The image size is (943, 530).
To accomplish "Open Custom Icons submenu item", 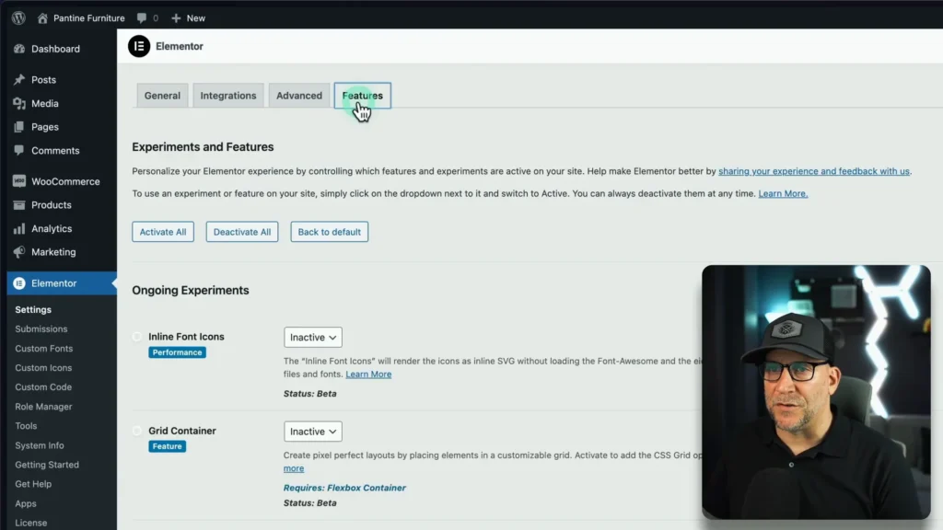I will (42, 368).
